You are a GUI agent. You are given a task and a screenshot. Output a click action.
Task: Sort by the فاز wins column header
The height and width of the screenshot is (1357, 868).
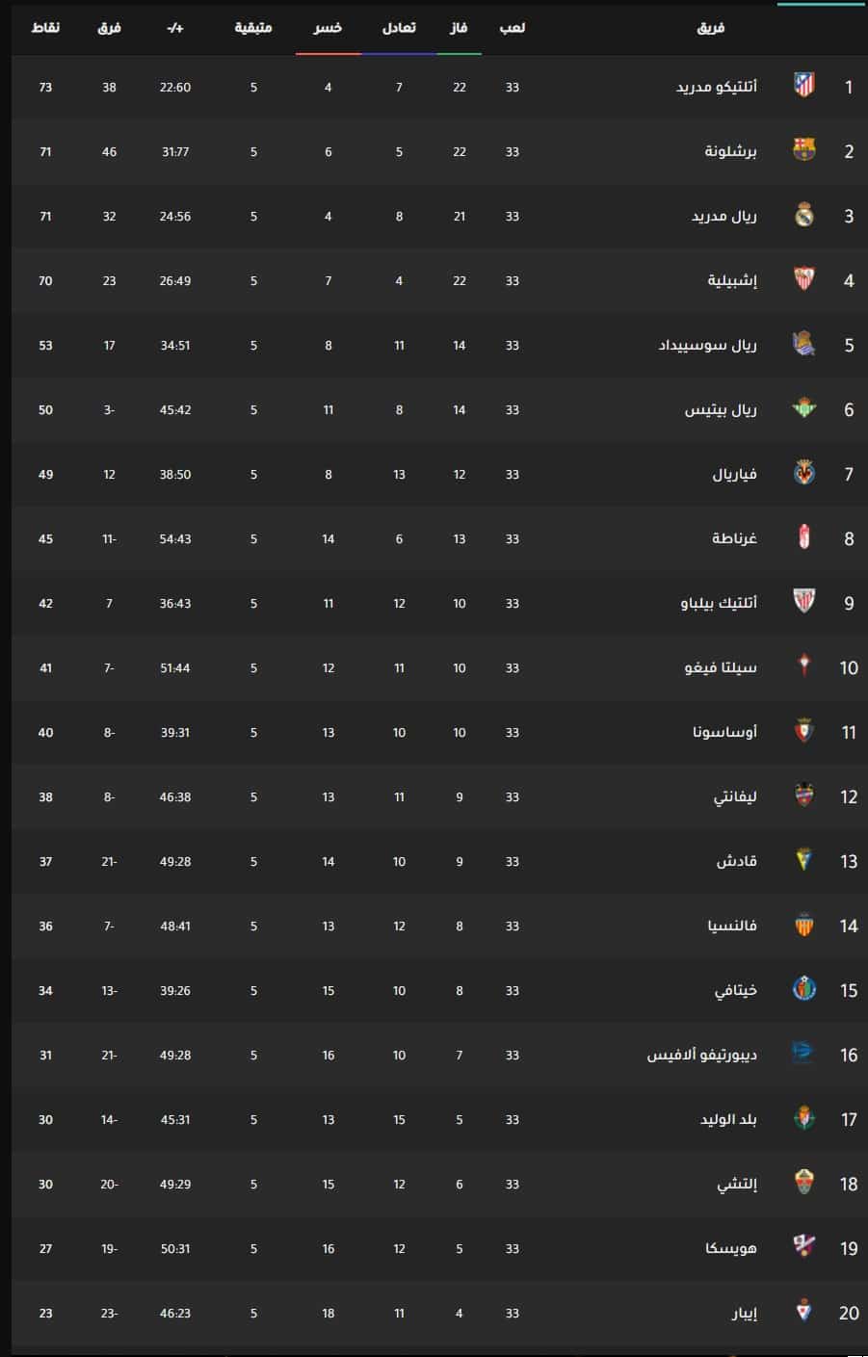(460, 28)
